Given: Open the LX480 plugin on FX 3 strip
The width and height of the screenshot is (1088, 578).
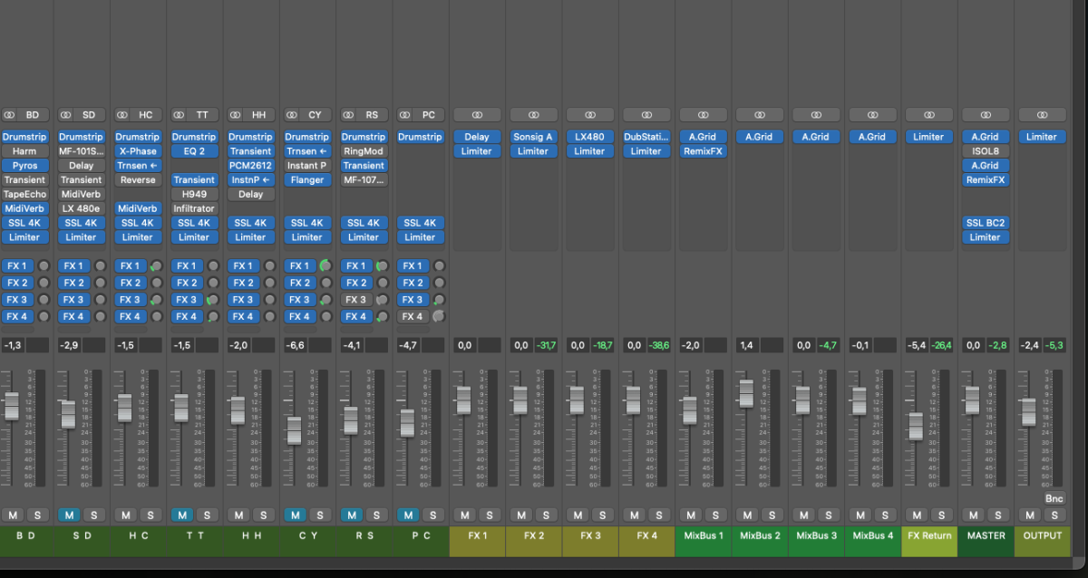Looking at the screenshot, I should click(589, 137).
